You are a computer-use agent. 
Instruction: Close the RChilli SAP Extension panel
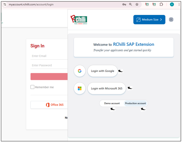pos(171,19)
